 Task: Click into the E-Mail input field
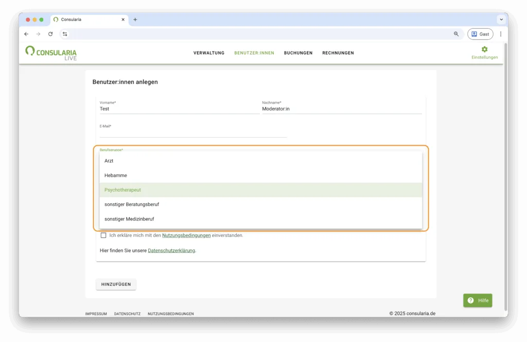(x=193, y=133)
